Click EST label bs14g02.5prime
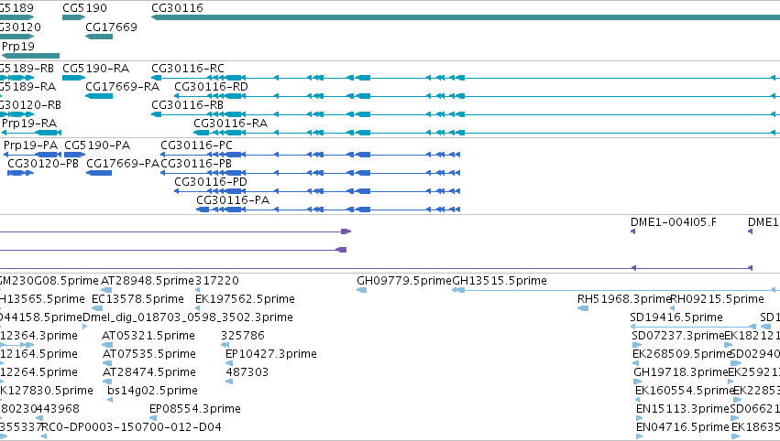This screenshot has width=780, height=441. (153, 391)
